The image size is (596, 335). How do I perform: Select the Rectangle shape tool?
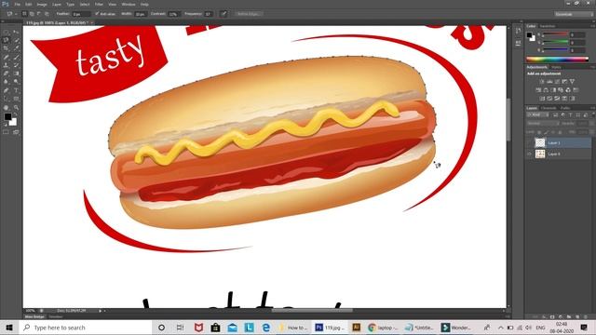[x=16, y=99]
